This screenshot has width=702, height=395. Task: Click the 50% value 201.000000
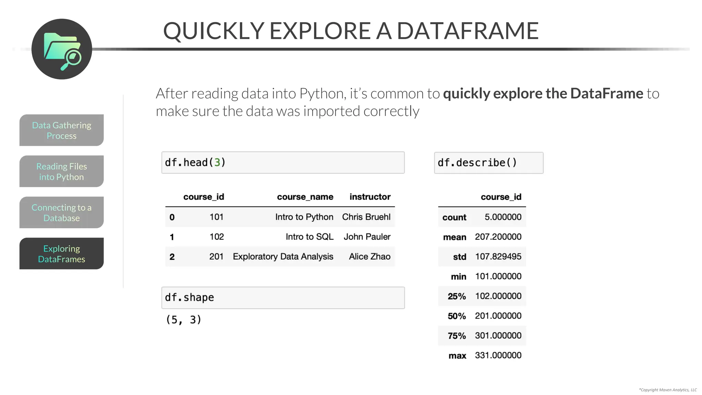[x=498, y=316]
